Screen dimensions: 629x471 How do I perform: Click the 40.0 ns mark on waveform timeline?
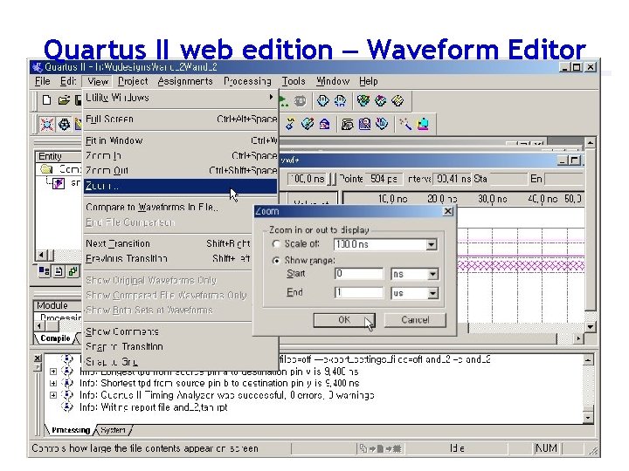[542, 199]
